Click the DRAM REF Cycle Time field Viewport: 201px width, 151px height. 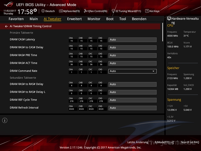coord(132,100)
